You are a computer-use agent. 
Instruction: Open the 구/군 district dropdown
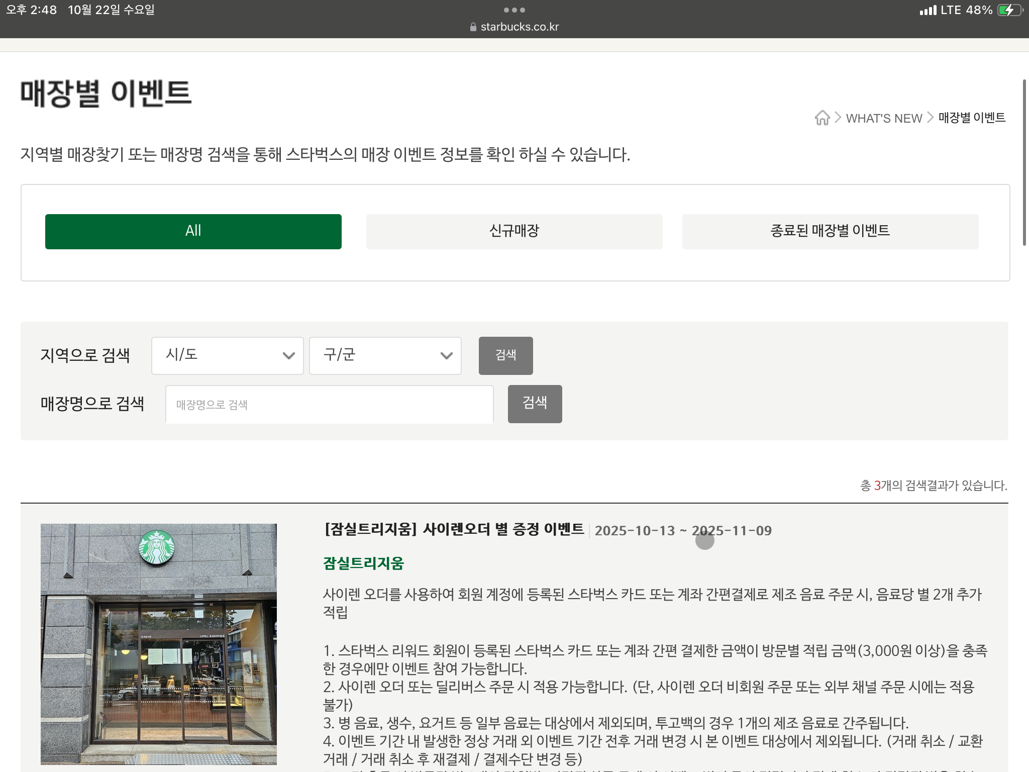pos(385,356)
